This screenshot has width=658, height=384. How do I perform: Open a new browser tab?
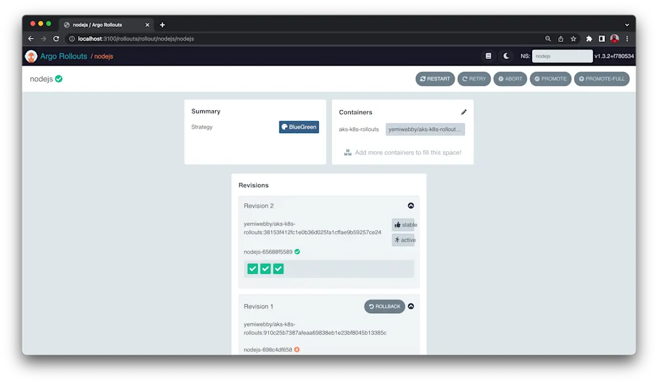pyautogui.click(x=163, y=25)
